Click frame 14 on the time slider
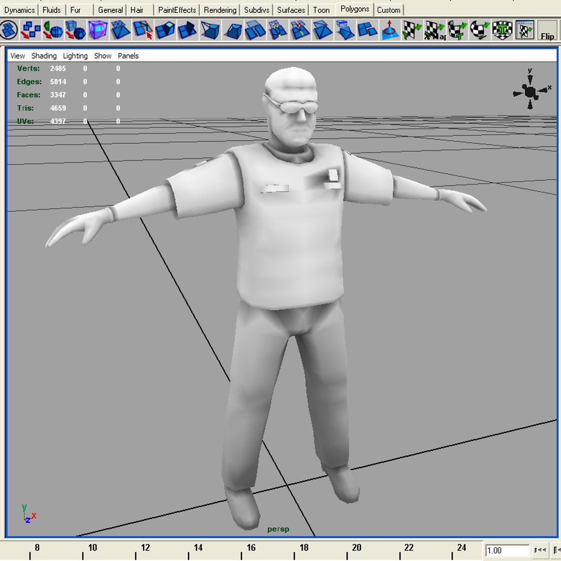 coord(198,548)
